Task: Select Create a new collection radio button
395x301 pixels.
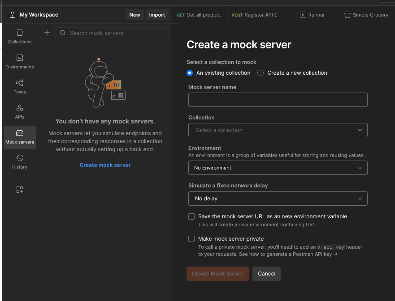Action: [x=260, y=73]
